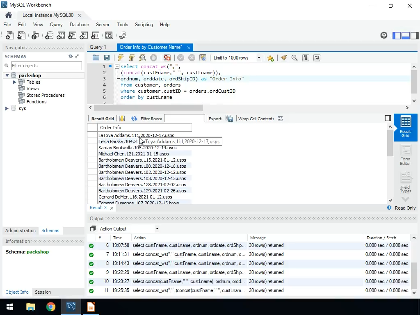The height and width of the screenshot is (315, 420).
Task: Create a new schema using the database icon
Action: pyautogui.click(x=49, y=36)
